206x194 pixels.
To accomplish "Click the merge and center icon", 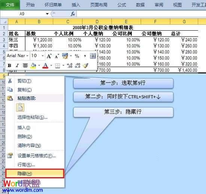I will (x=93, y=56).
